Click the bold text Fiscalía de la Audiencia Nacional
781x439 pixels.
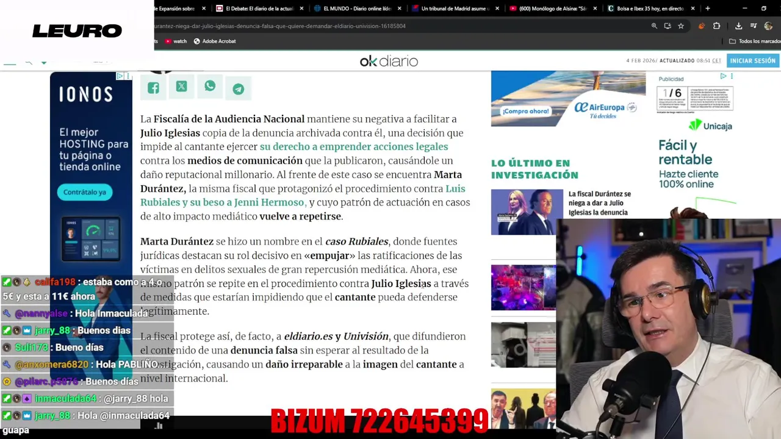point(229,119)
